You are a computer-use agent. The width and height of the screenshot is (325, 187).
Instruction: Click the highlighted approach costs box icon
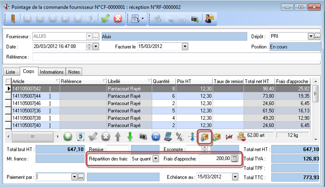click(204, 137)
